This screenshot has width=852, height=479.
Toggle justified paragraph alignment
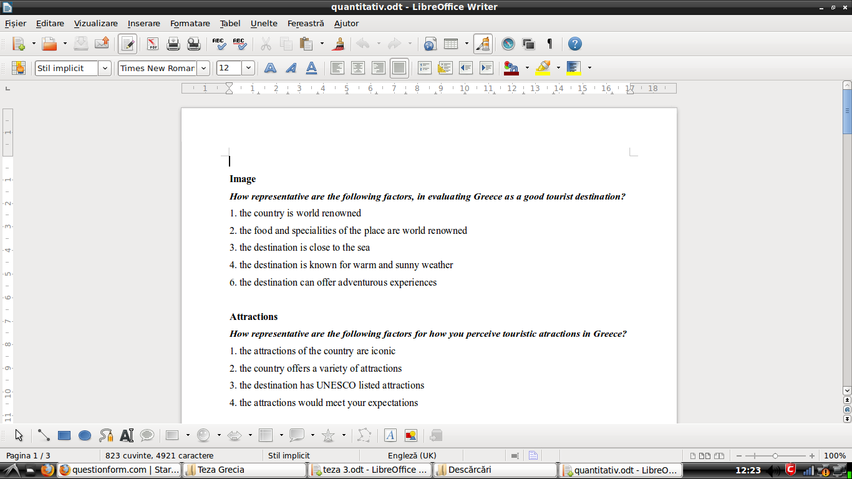click(x=399, y=68)
